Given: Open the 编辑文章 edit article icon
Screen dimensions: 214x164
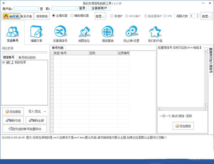Looking at the screenshot, I should tap(36, 32).
